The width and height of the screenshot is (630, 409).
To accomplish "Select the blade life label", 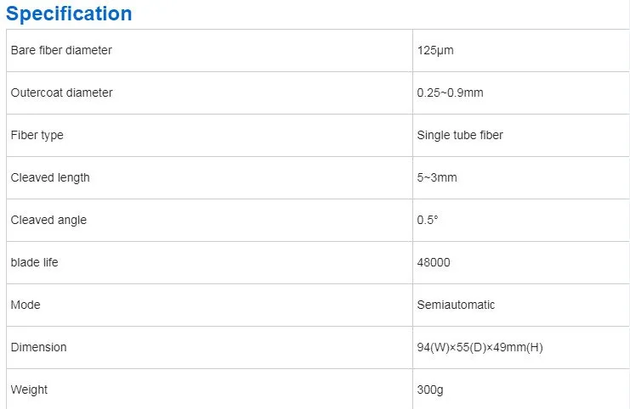I will [x=35, y=262].
